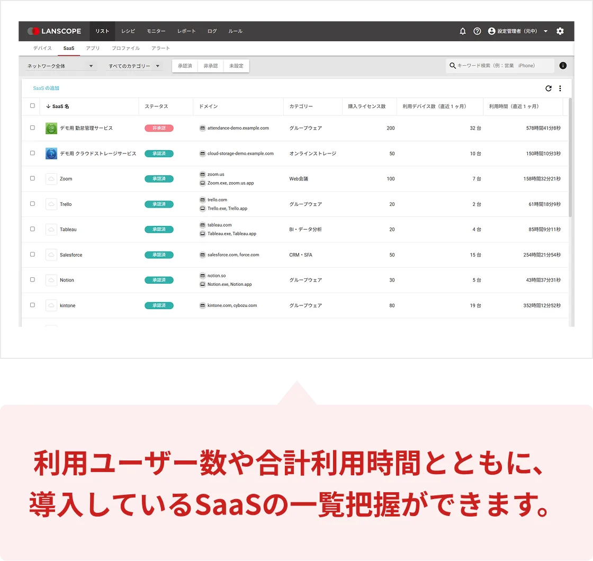Click the LANSCOPE logo
Screen dimensions: 593x561
54,31
